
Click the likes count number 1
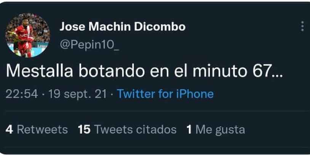click(x=189, y=130)
